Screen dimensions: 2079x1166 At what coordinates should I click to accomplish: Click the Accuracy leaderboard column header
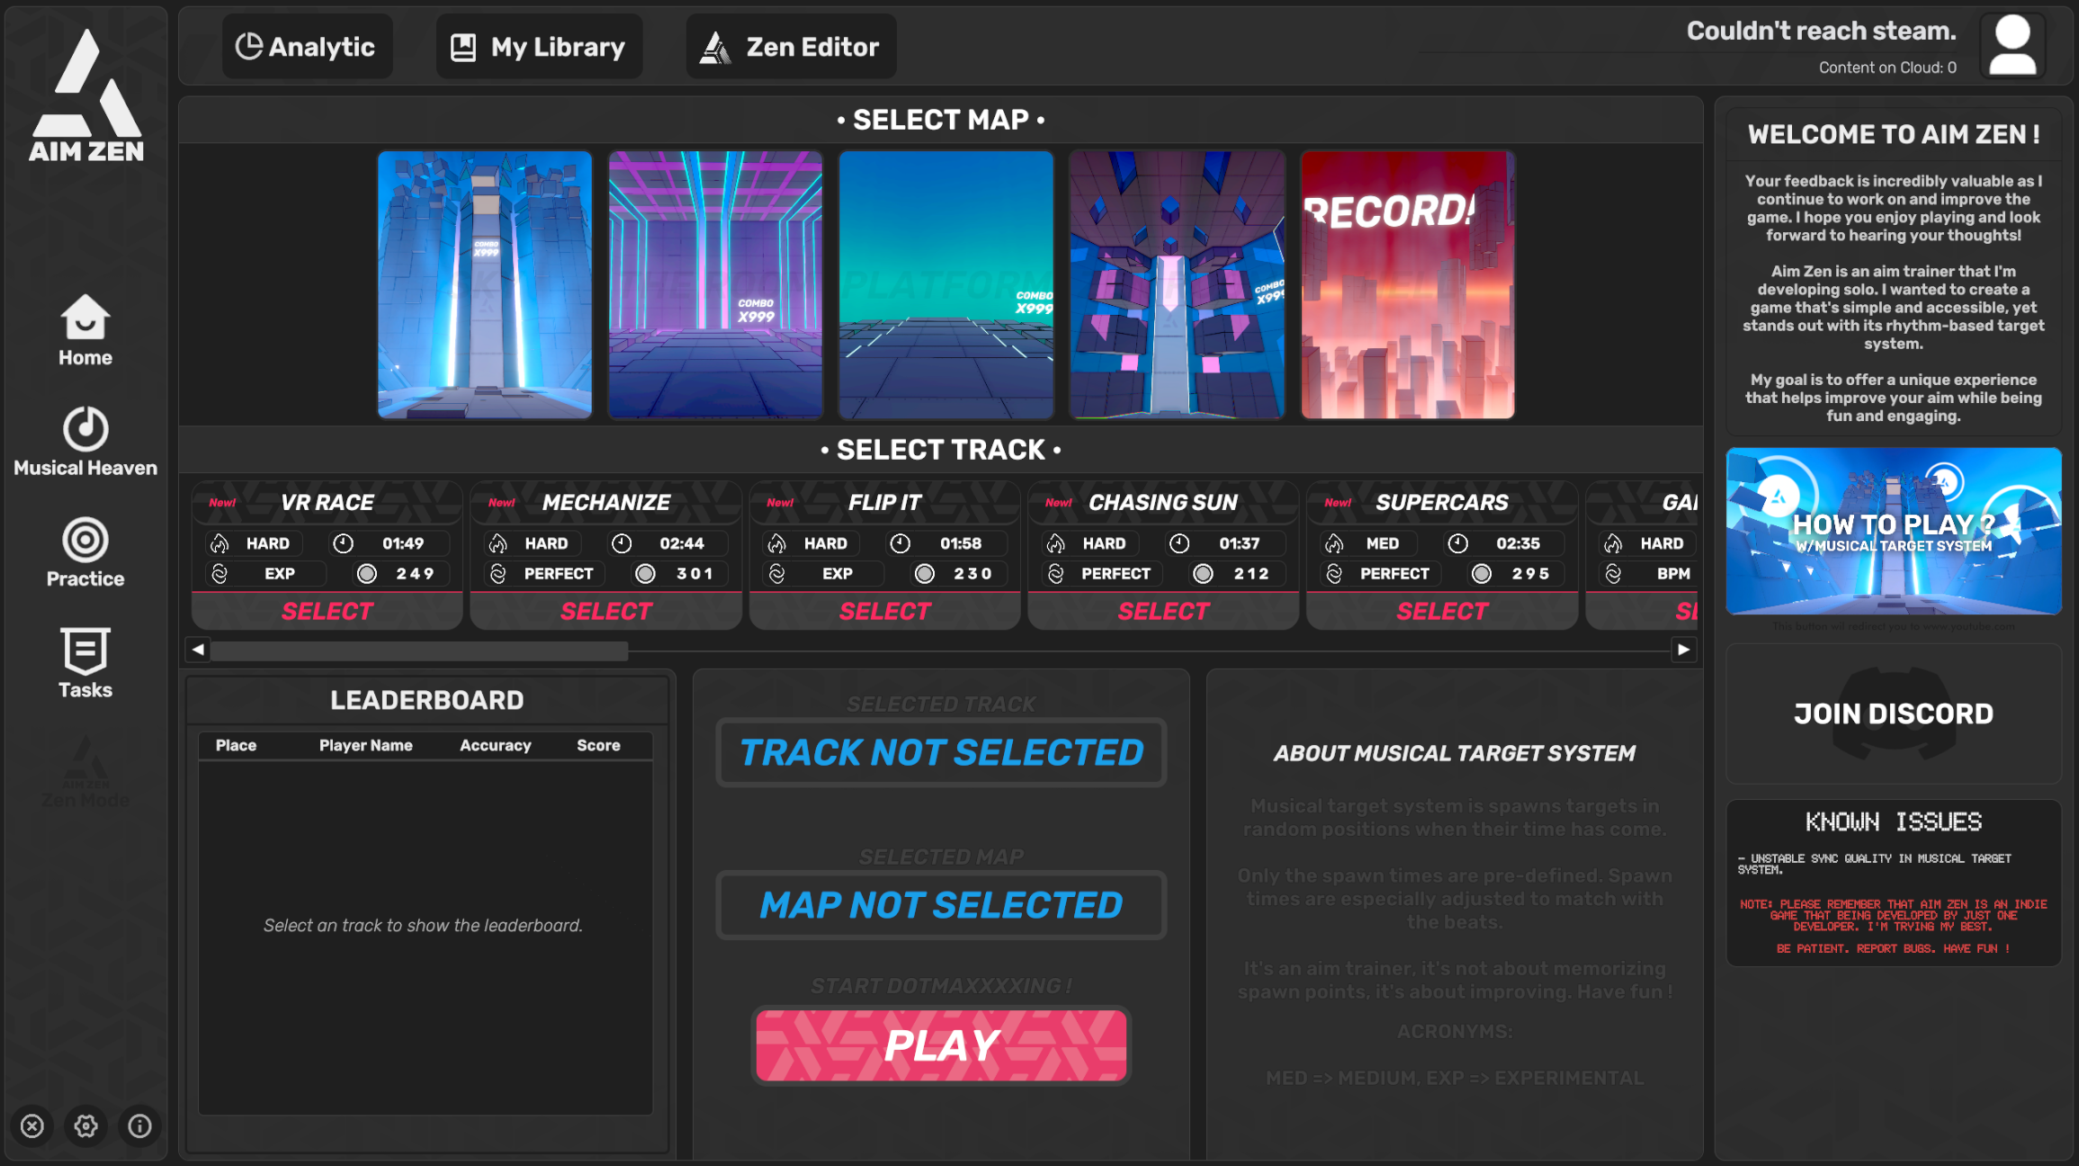pyautogui.click(x=496, y=745)
